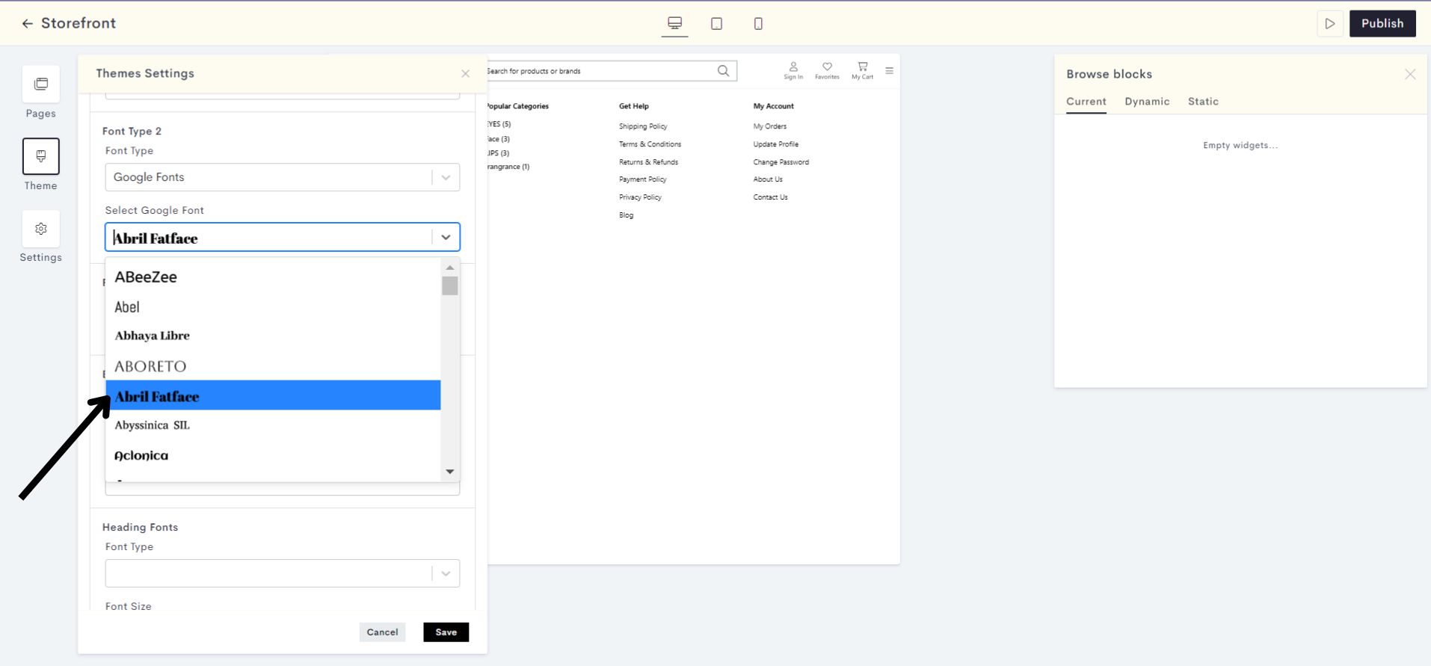Switch to desktop preview icon
The height and width of the screenshot is (666, 1431).
[674, 23]
